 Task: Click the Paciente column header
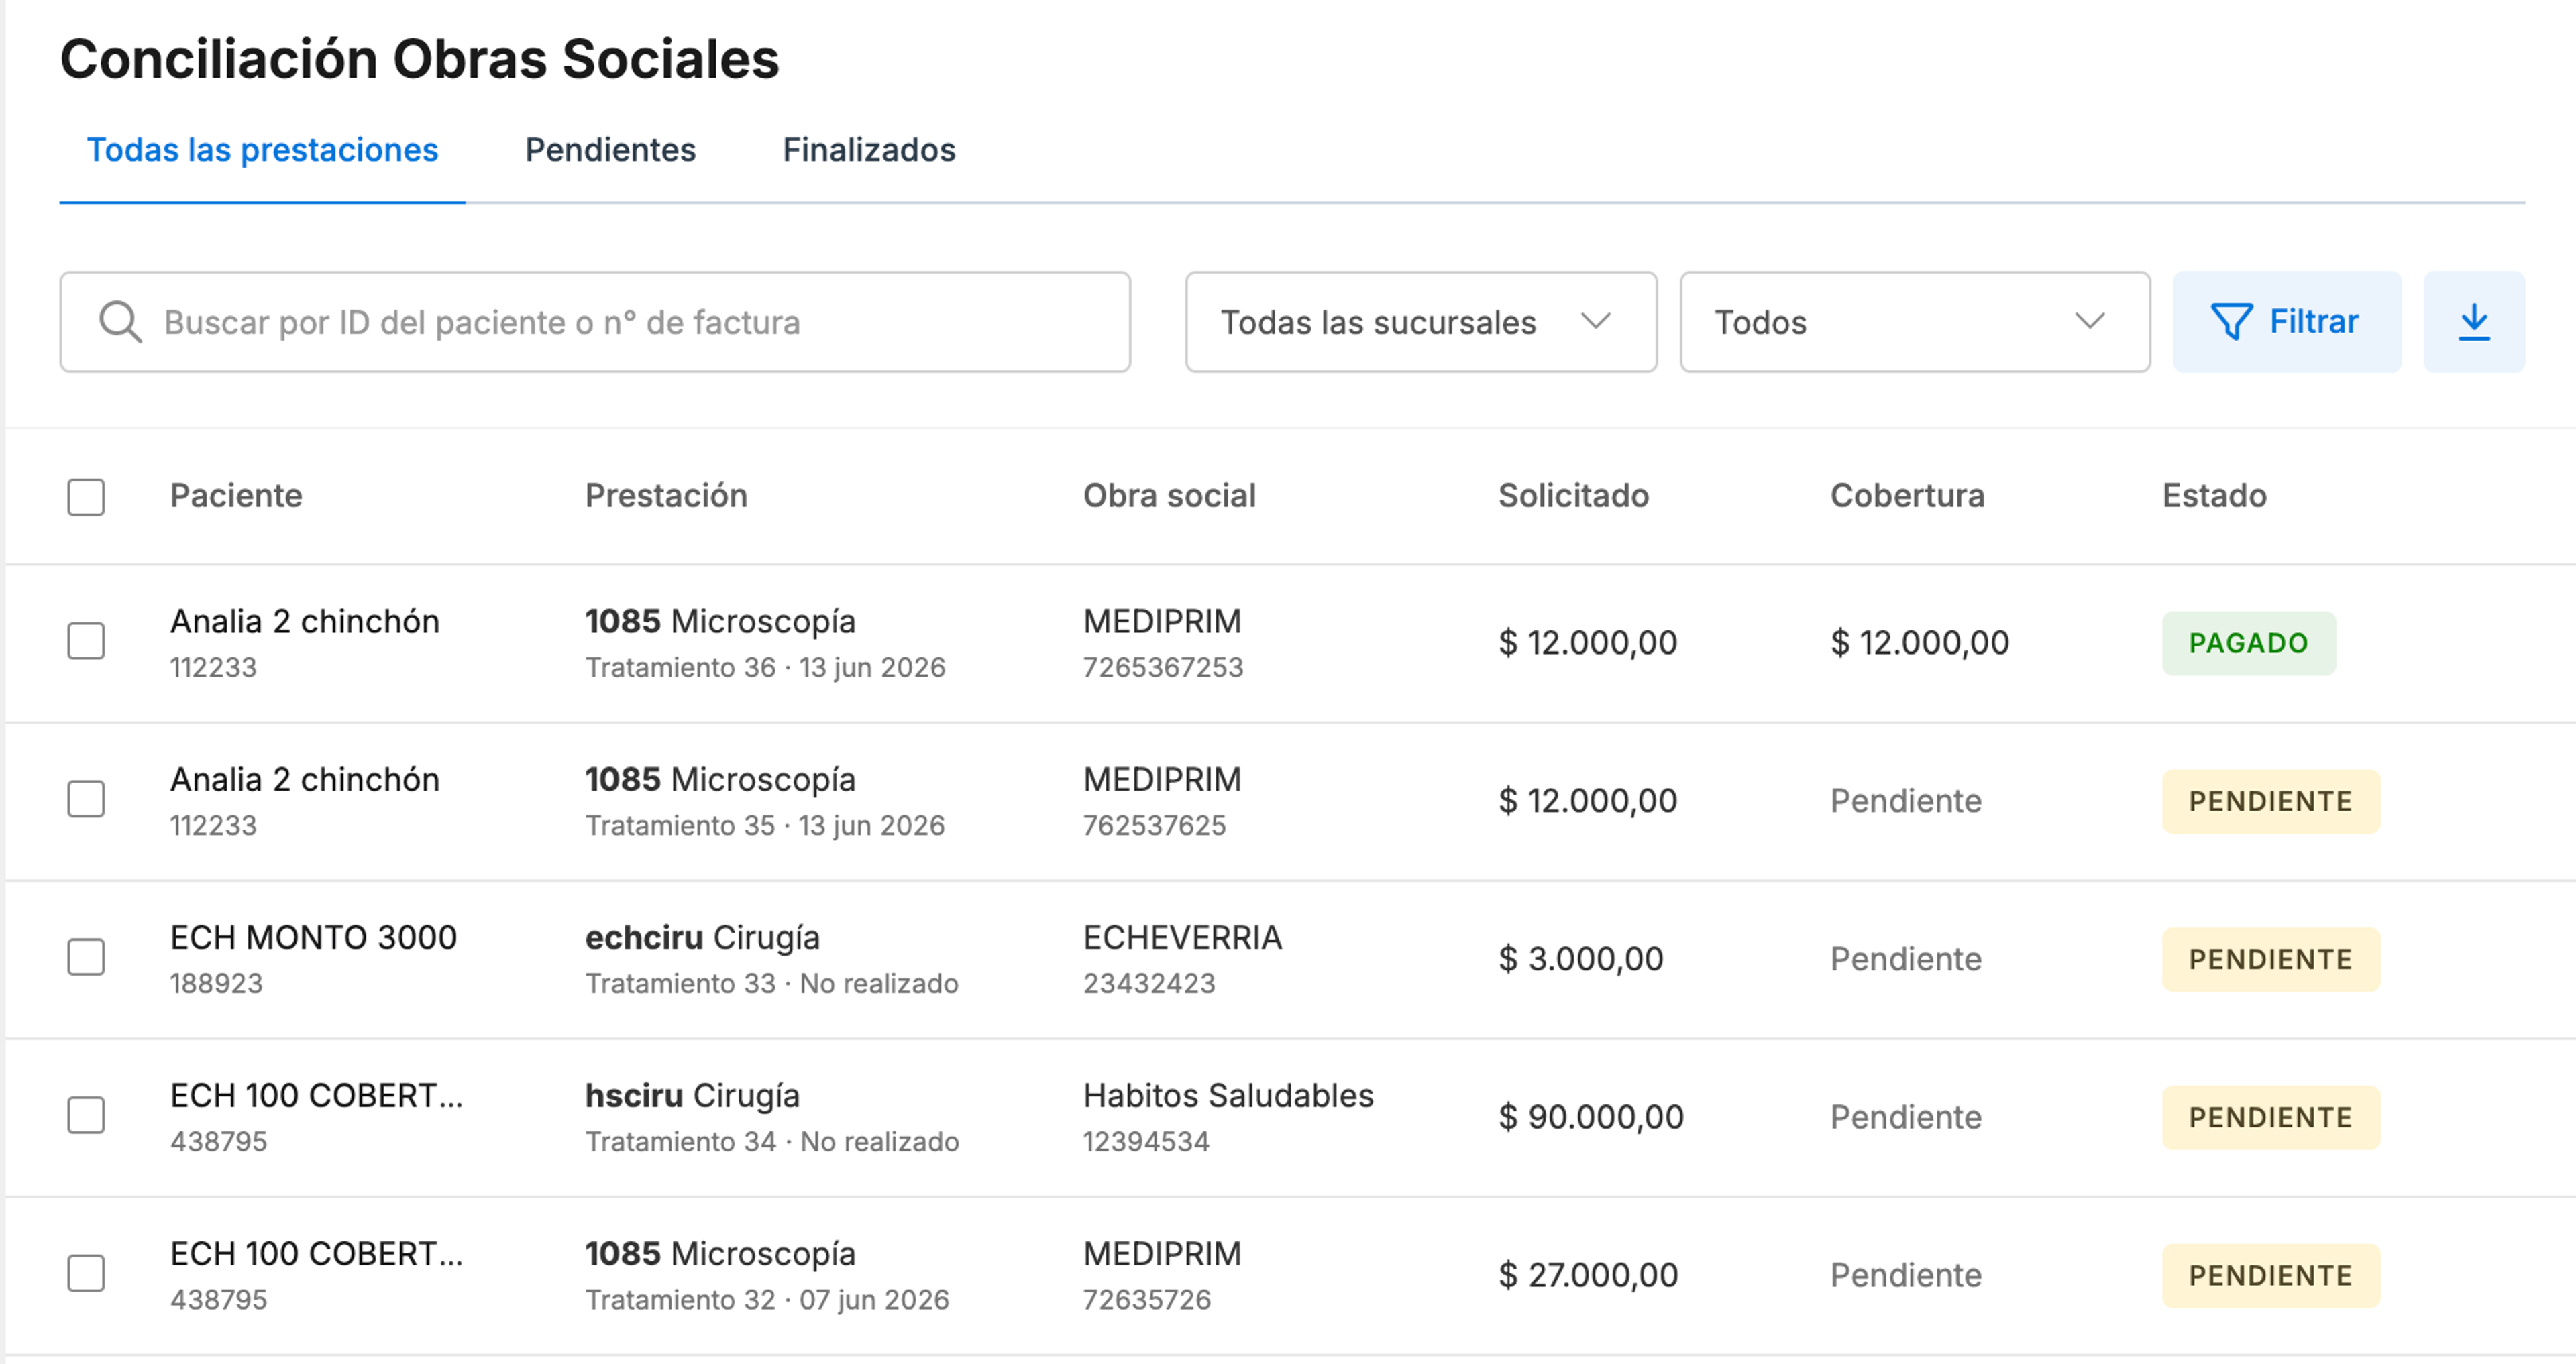[x=236, y=496]
